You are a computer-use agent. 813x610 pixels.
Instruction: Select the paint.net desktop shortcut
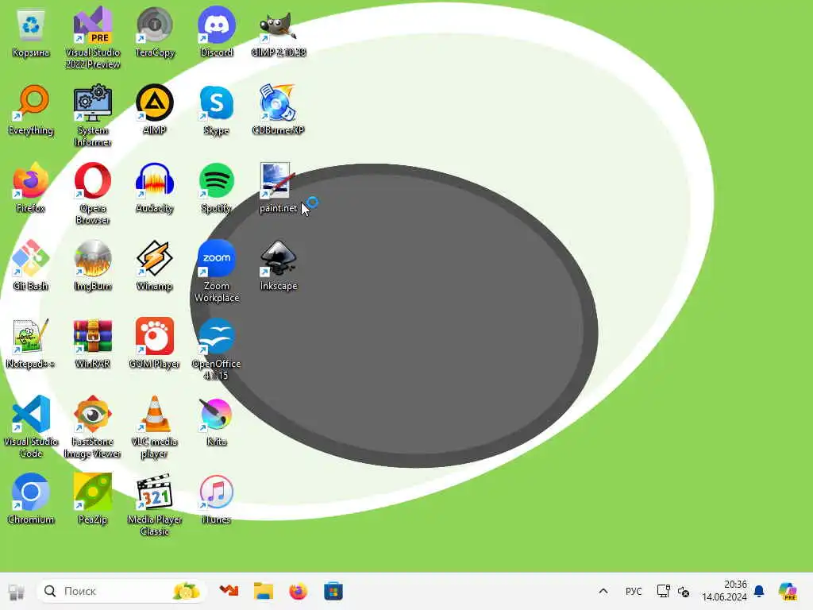click(279, 187)
